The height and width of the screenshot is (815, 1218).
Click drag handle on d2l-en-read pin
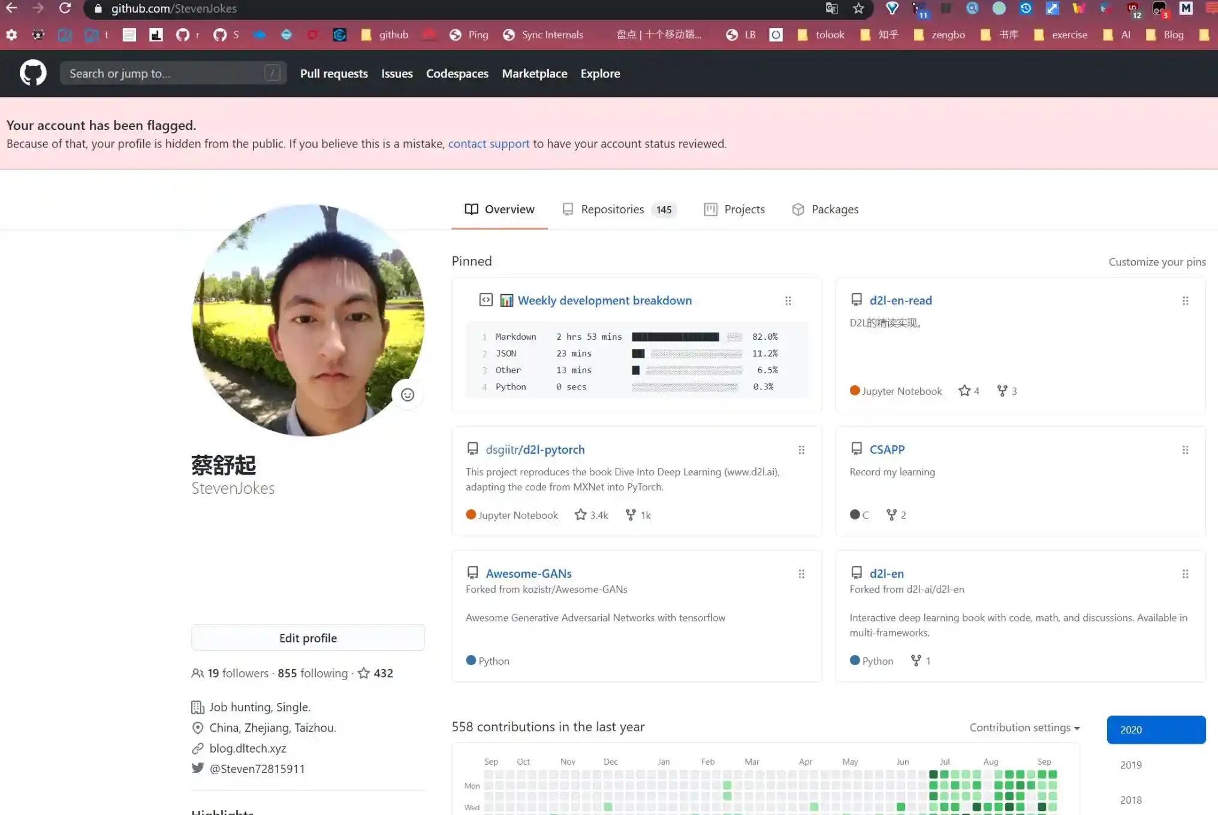point(1185,301)
